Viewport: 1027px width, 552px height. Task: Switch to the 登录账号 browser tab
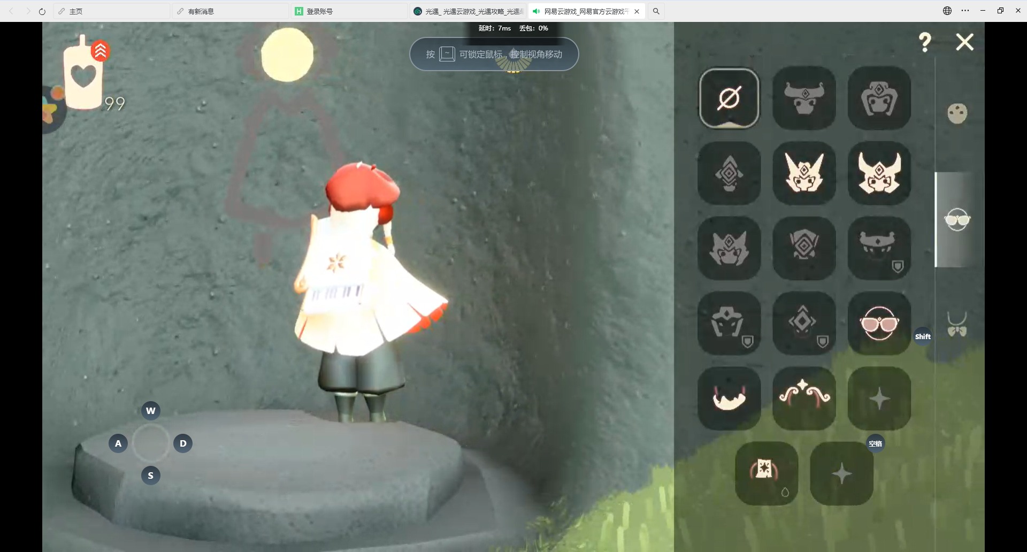tap(349, 11)
